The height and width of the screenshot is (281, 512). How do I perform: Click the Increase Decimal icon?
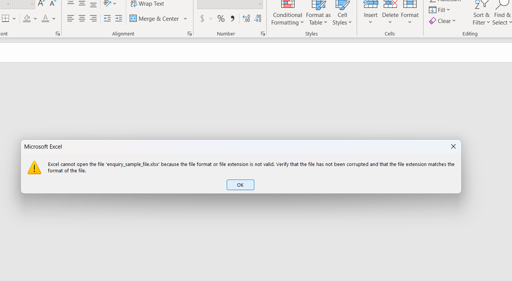pyautogui.click(x=246, y=18)
